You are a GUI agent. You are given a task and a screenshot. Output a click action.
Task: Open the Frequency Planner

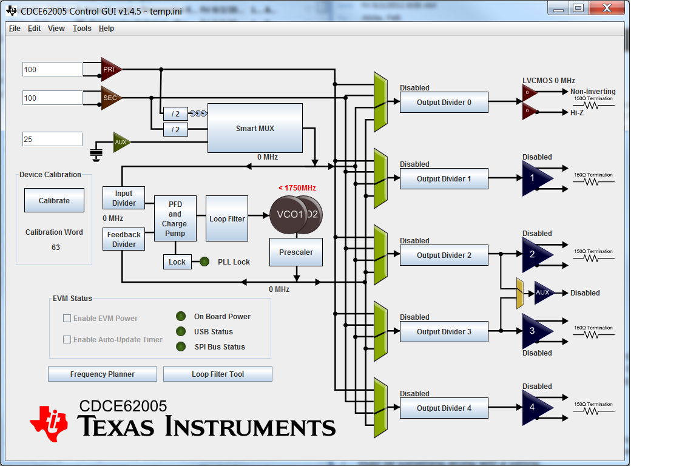click(x=102, y=374)
